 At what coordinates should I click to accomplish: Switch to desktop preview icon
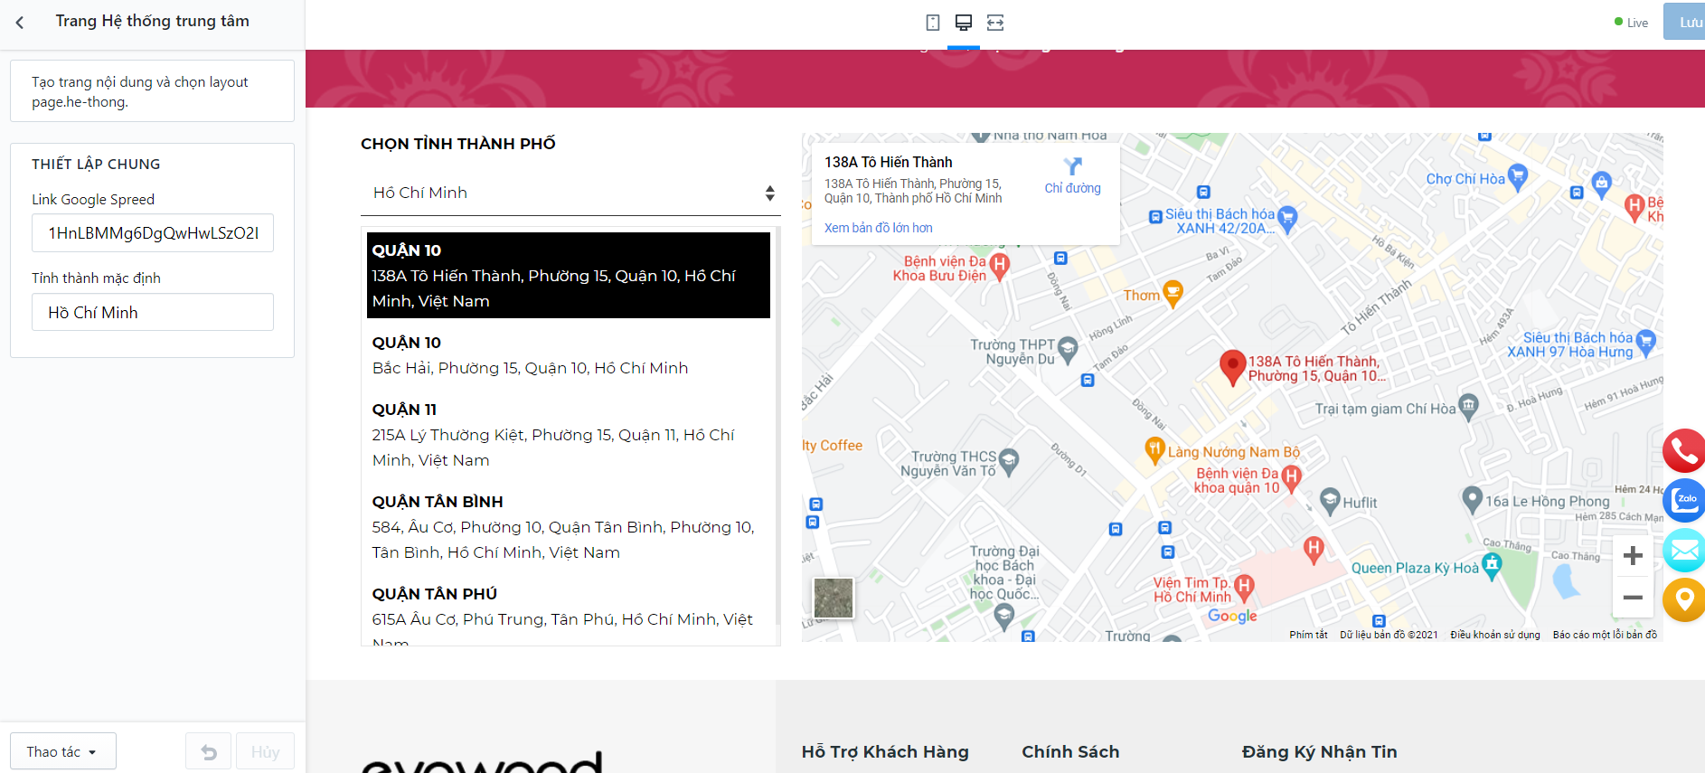tap(964, 23)
